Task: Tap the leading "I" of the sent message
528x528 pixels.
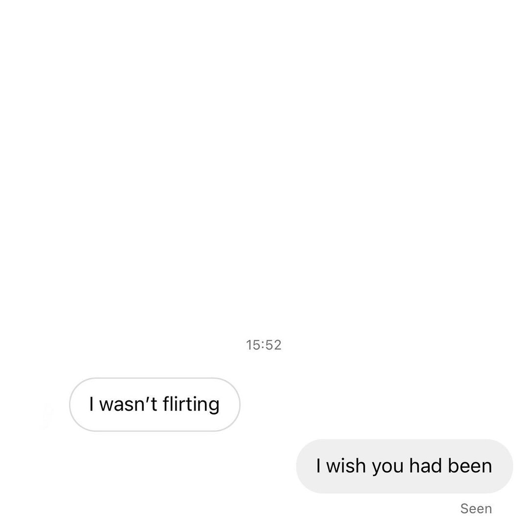Action: coord(318,466)
